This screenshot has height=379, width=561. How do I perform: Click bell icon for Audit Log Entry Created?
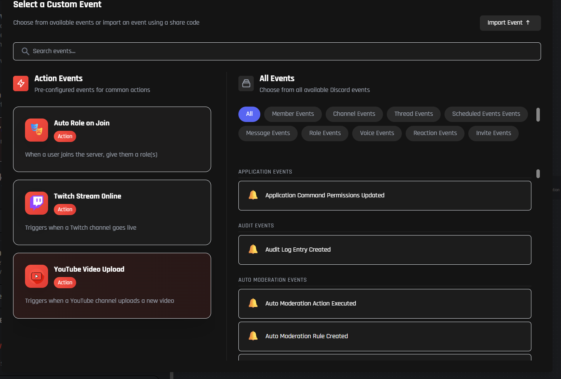(x=253, y=249)
